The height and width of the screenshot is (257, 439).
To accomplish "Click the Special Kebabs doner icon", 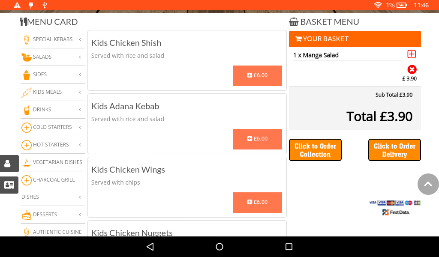I will [x=26, y=39].
